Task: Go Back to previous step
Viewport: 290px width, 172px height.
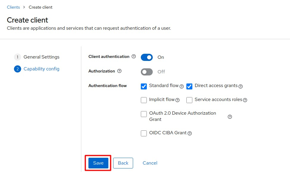Action: [x=123, y=163]
